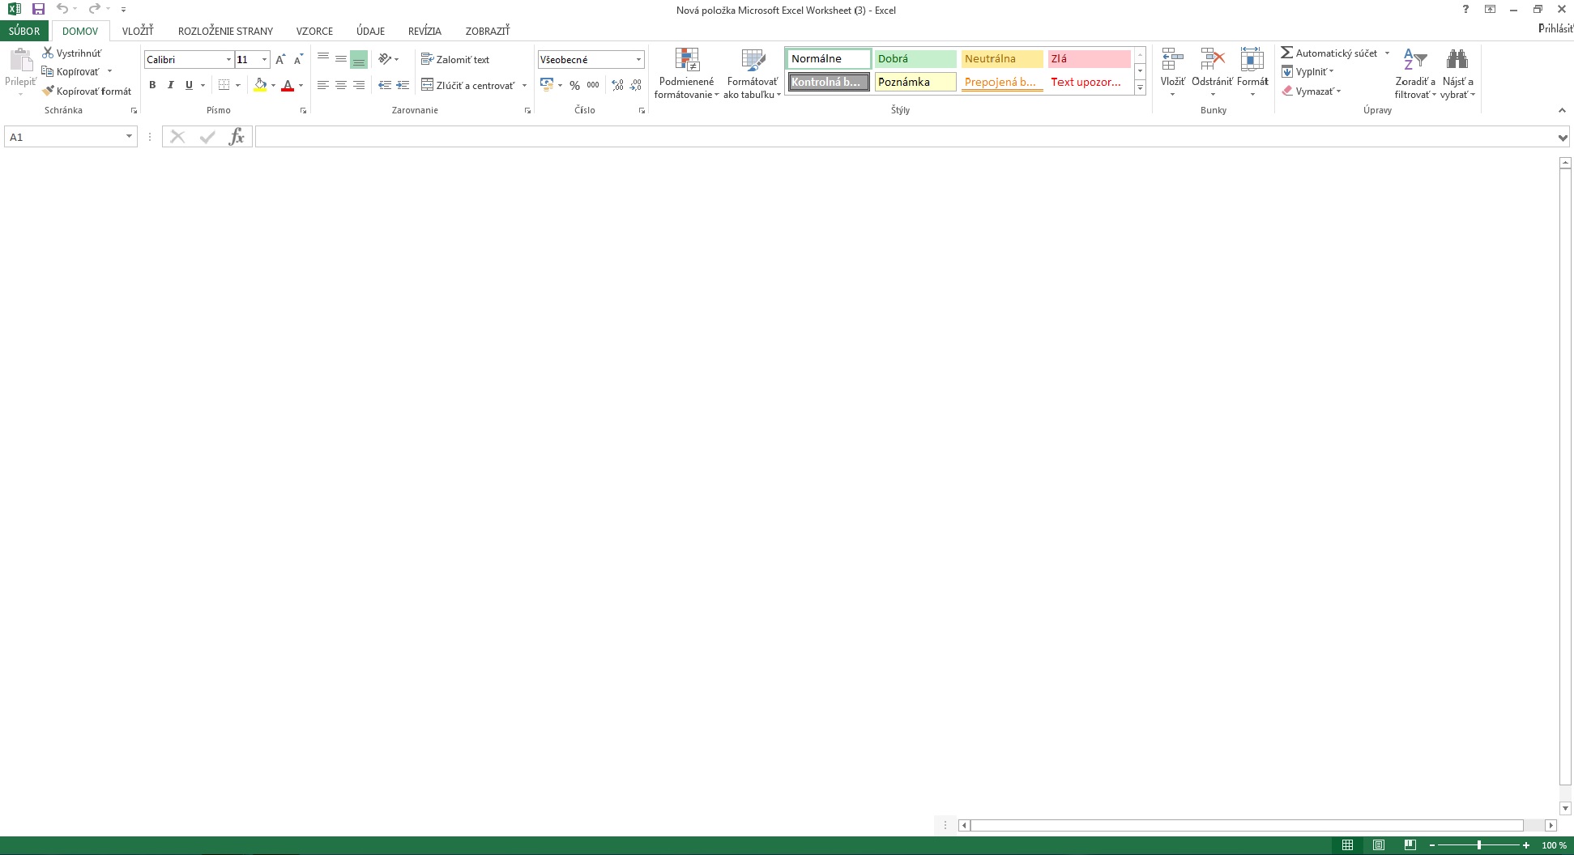Open the Name Box dropdown arrow
This screenshot has width=1574, height=855.
[x=129, y=137]
